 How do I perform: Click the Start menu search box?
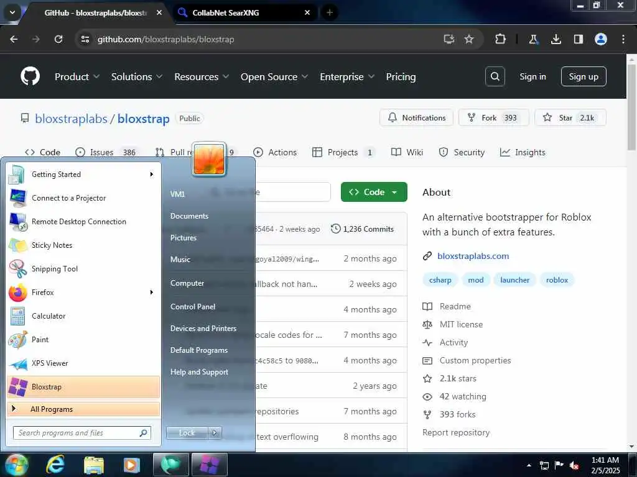click(81, 433)
